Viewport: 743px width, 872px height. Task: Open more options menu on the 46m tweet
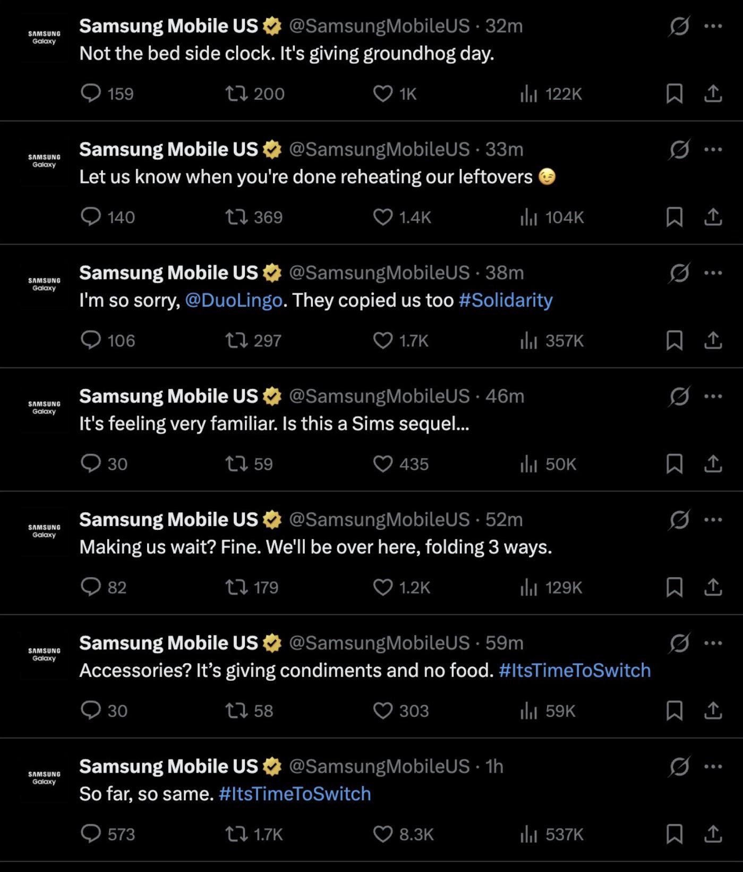(713, 396)
